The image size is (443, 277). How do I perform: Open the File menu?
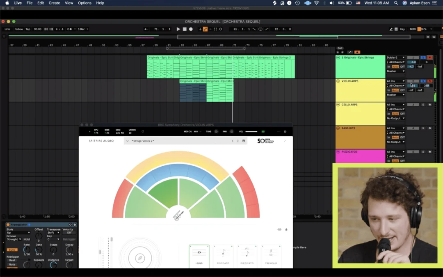tap(30, 3)
